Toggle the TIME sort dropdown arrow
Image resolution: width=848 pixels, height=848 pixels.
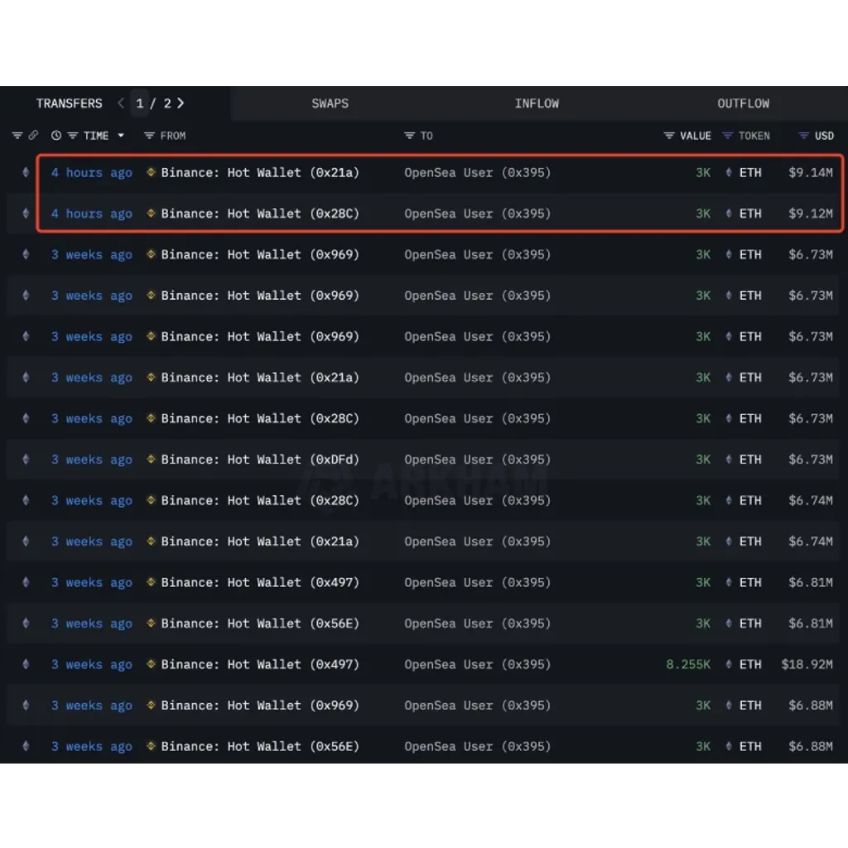coord(121,135)
